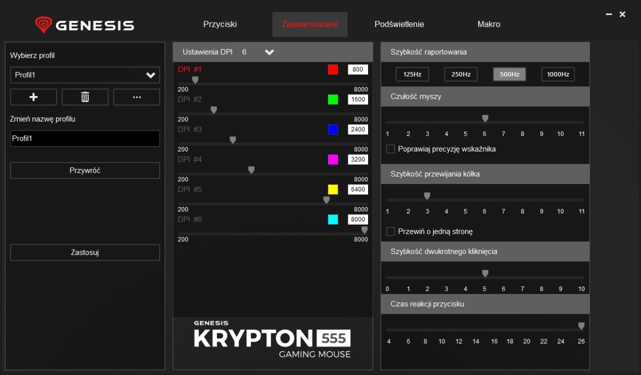The width and height of the screenshot is (641, 375).
Task: Select the DPI #3 label
Action: click(x=190, y=129)
